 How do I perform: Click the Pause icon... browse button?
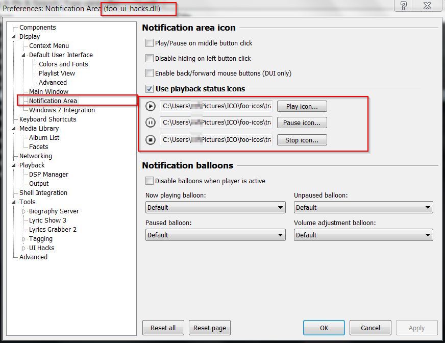(x=302, y=122)
